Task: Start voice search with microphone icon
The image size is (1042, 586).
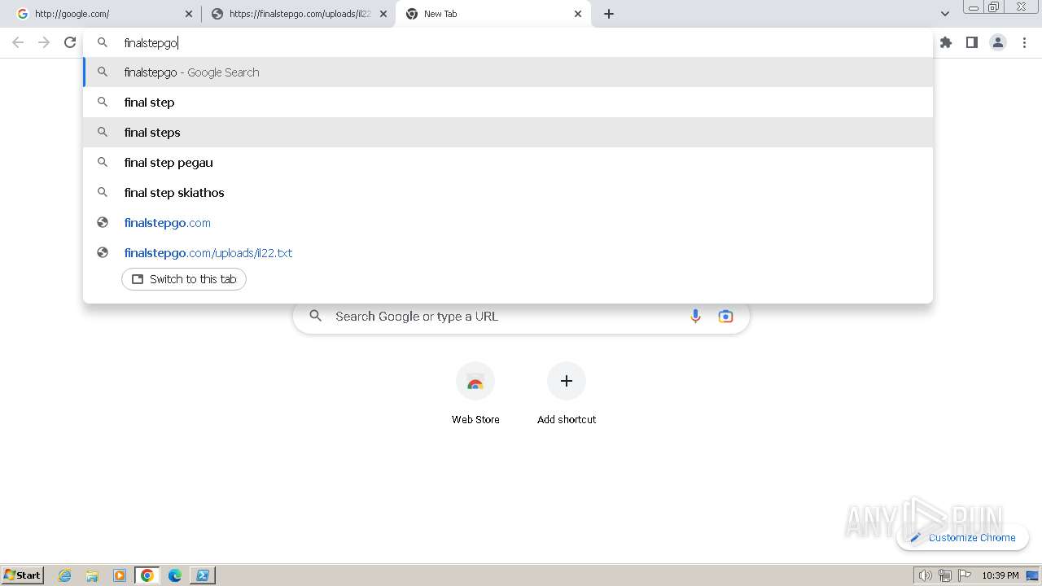Action: coord(695,317)
